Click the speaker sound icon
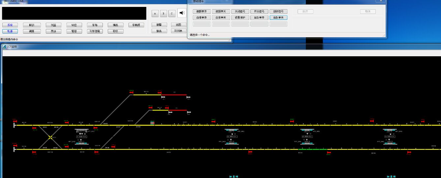The width and height of the screenshot is (441, 178). (182, 13)
